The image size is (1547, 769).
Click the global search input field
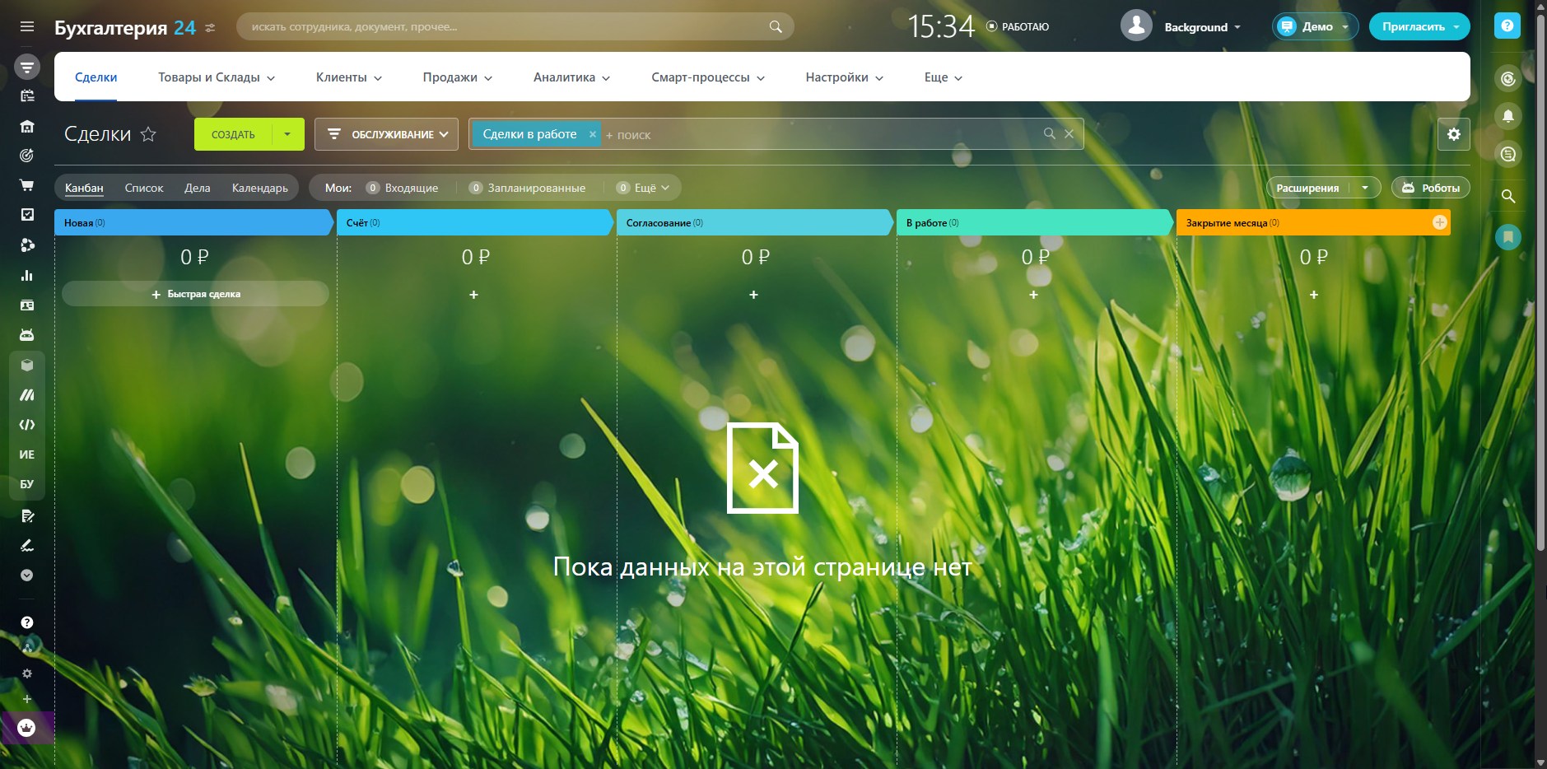tap(515, 26)
